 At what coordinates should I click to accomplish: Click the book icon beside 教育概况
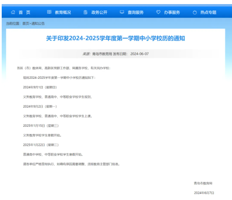coord(49,12)
